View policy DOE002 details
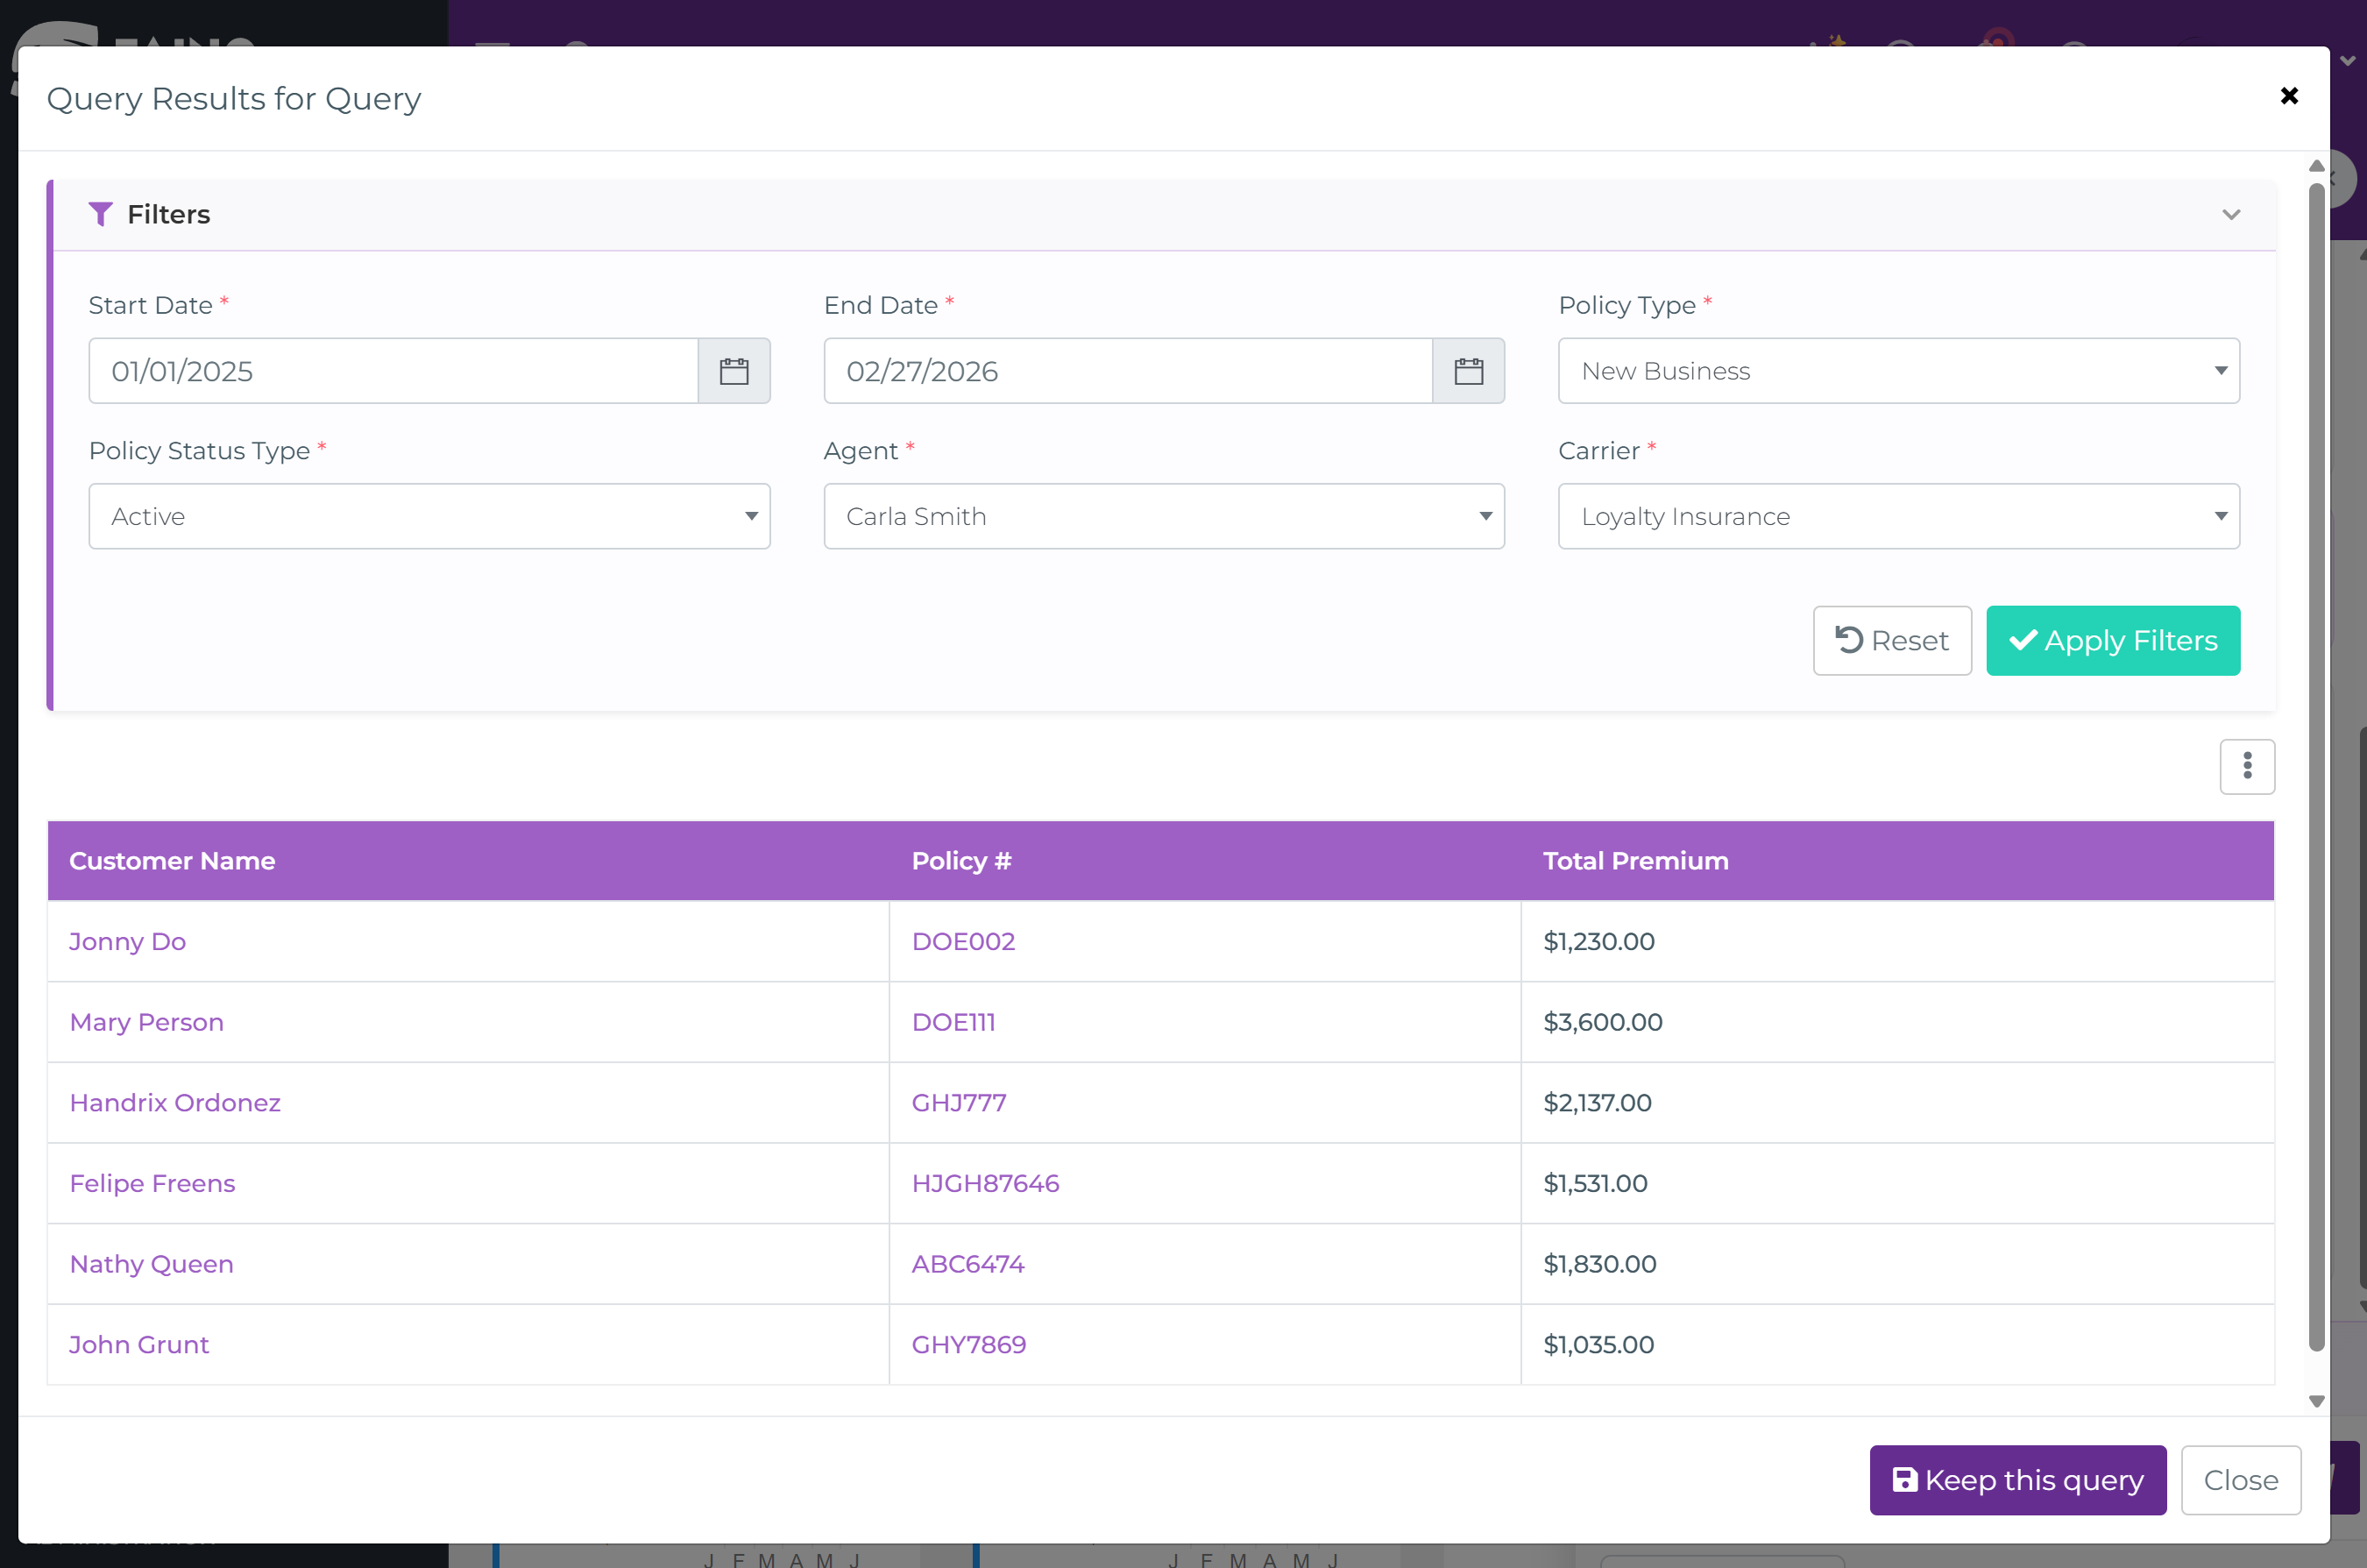The width and height of the screenshot is (2367, 1568). [962, 941]
